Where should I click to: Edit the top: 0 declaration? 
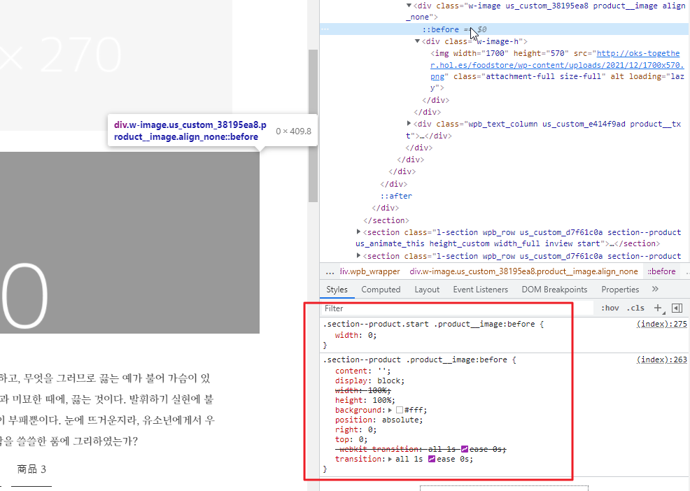[351, 439]
